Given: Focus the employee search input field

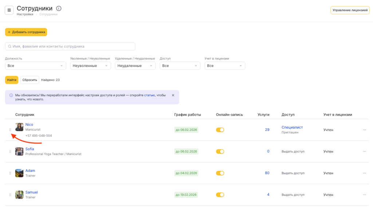Looking at the screenshot, I should click(70, 47).
